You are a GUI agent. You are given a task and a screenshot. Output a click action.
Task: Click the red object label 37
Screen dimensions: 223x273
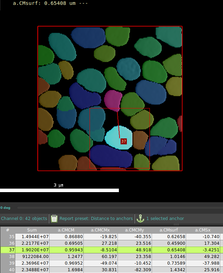[123, 141]
